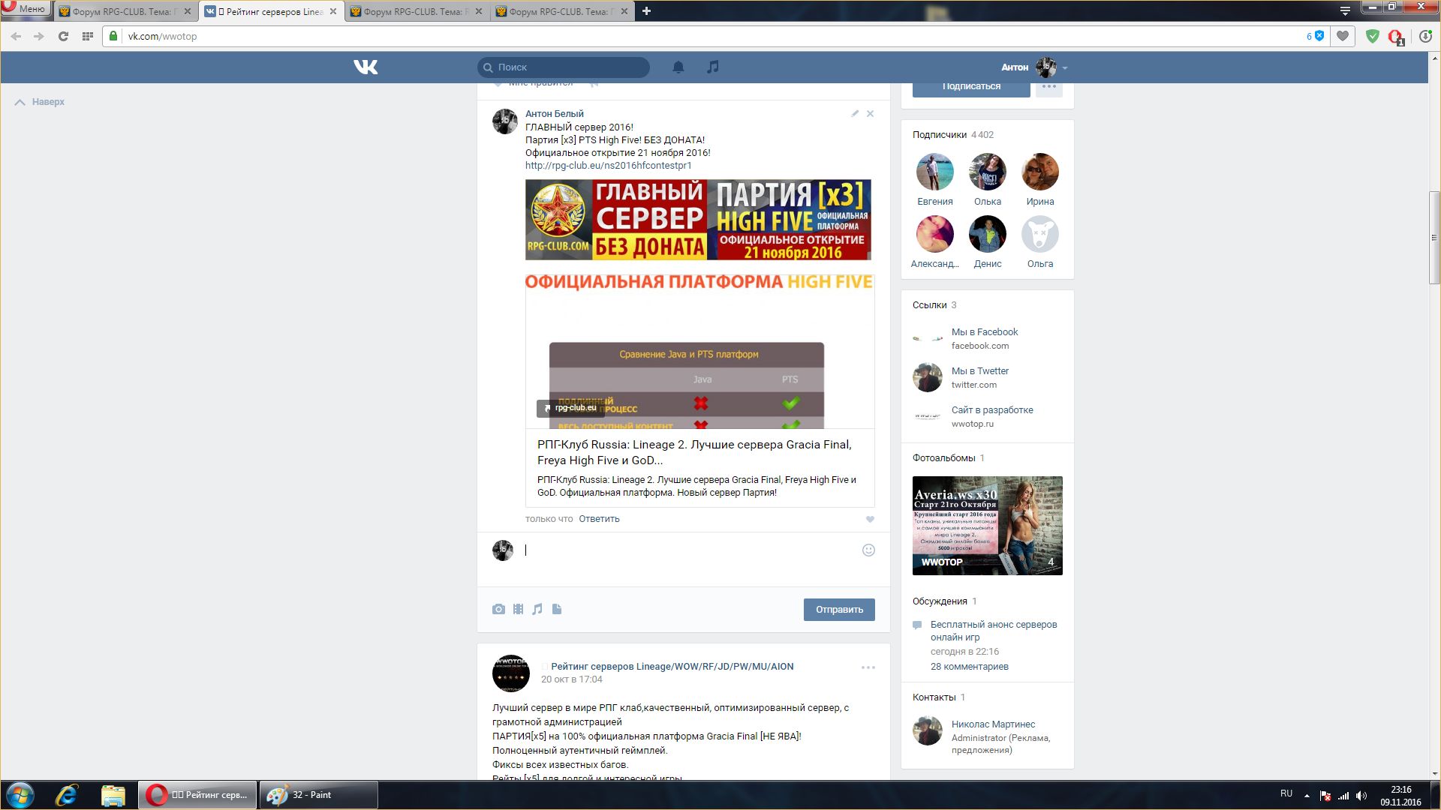Edit the comment with pencil icon
The width and height of the screenshot is (1441, 810).
(x=855, y=114)
